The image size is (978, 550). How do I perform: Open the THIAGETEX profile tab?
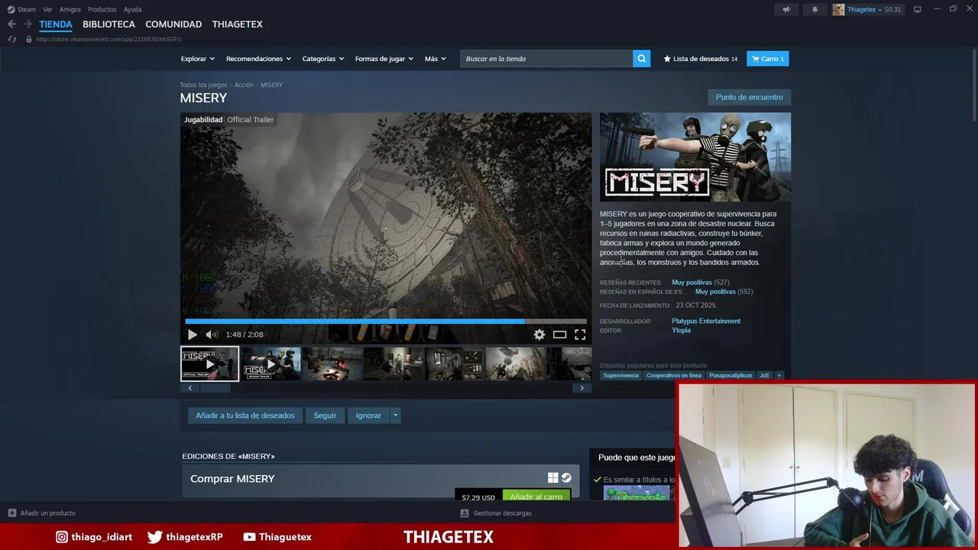[237, 24]
